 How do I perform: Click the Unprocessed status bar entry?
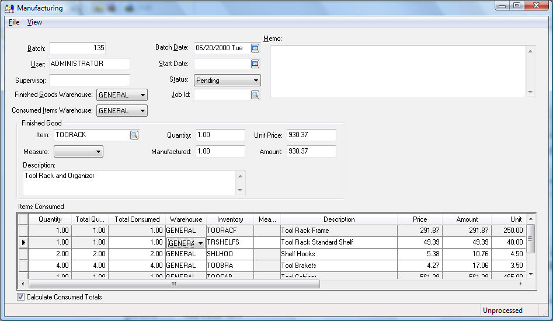(503, 310)
